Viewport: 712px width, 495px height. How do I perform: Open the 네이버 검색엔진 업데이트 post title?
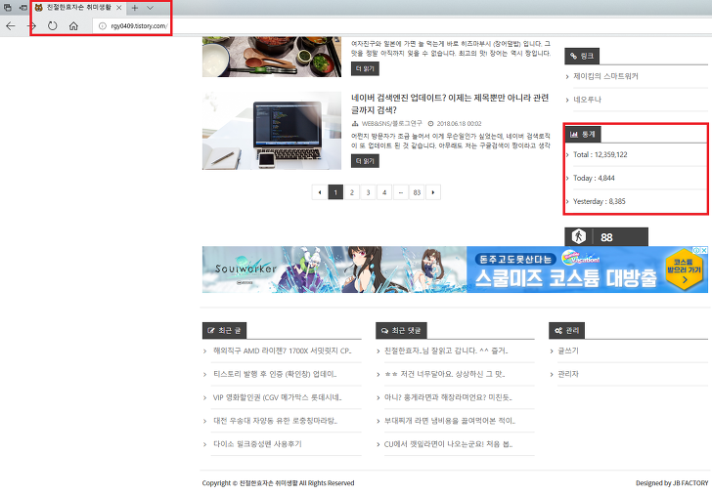tap(450, 103)
